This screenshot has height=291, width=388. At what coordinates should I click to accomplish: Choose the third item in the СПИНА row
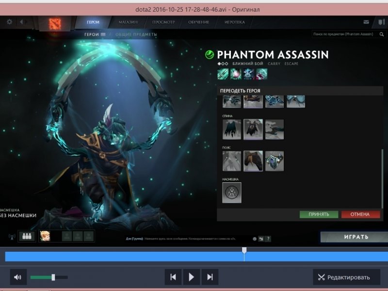tap(275, 129)
